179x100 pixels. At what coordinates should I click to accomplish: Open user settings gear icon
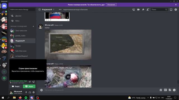click(34, 92)
